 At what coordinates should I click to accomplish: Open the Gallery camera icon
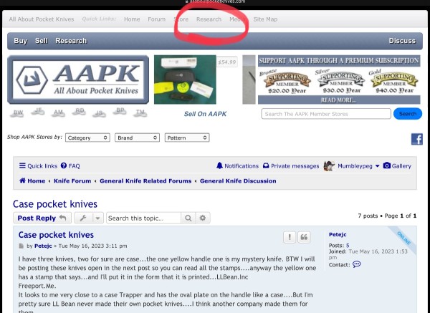pos(387,165)
